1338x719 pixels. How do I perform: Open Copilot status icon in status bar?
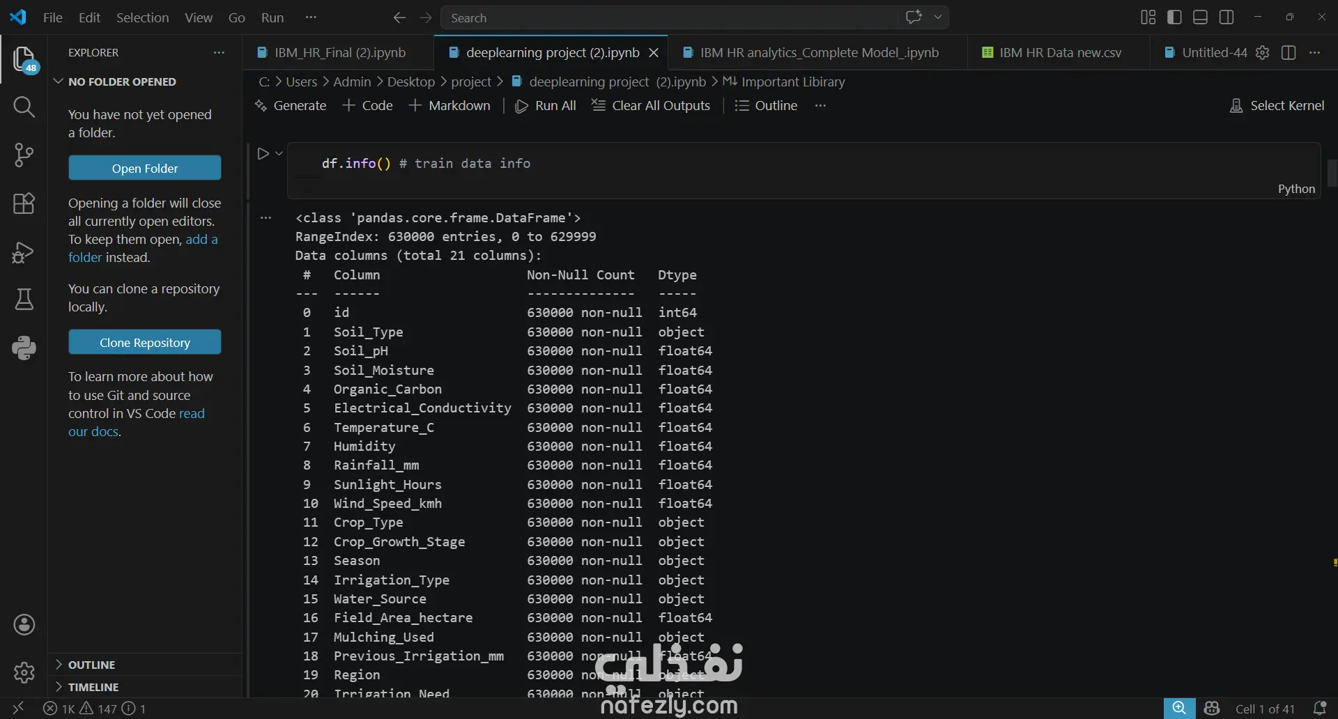(1212, 709)
